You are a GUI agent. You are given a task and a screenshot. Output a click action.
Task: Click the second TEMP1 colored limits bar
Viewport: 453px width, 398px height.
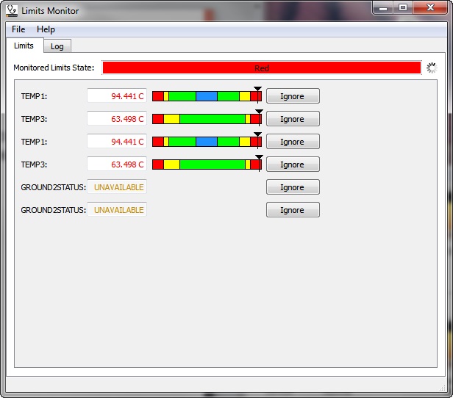tap(207, 141)
